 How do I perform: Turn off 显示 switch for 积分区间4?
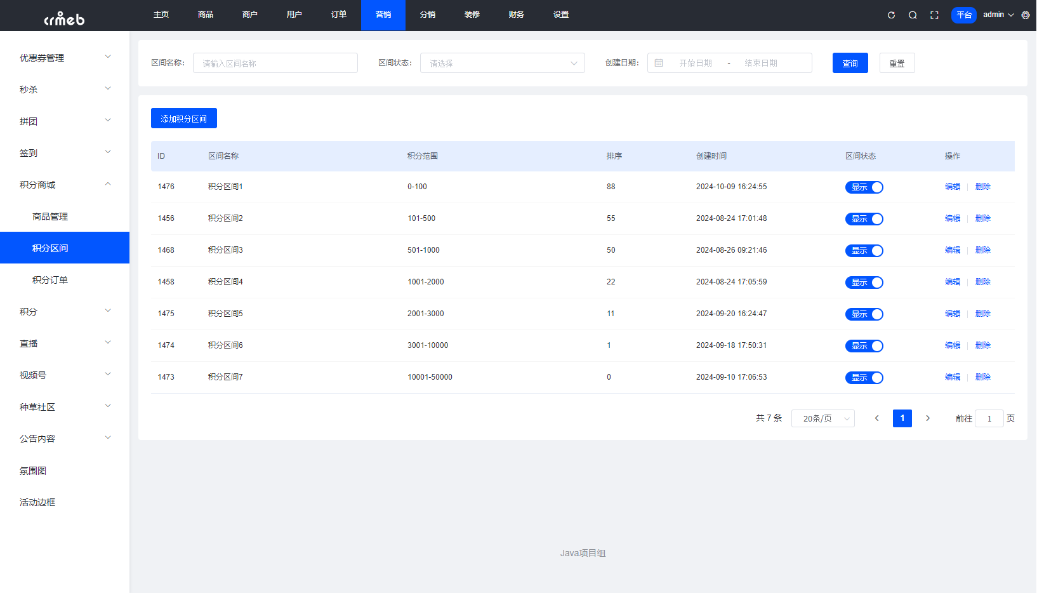(864, 282)
